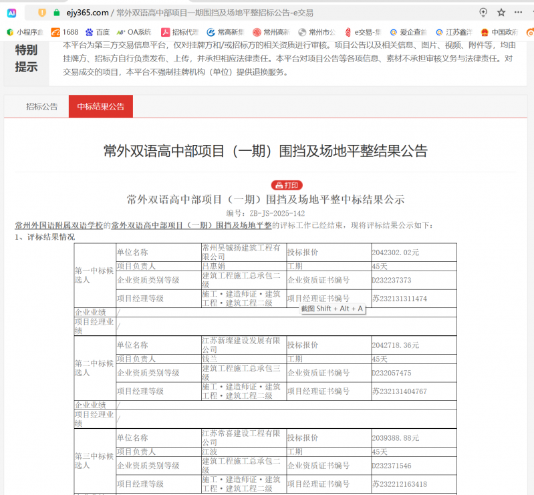Select the 中标结果公告 tab
The height and width of the screenshot is (495, 534).
[x=100, y=106]
